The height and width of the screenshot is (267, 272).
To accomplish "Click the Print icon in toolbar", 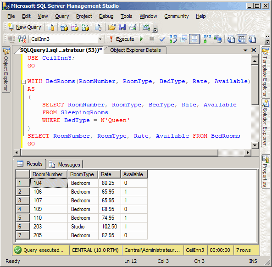I will tap(133, 27).
